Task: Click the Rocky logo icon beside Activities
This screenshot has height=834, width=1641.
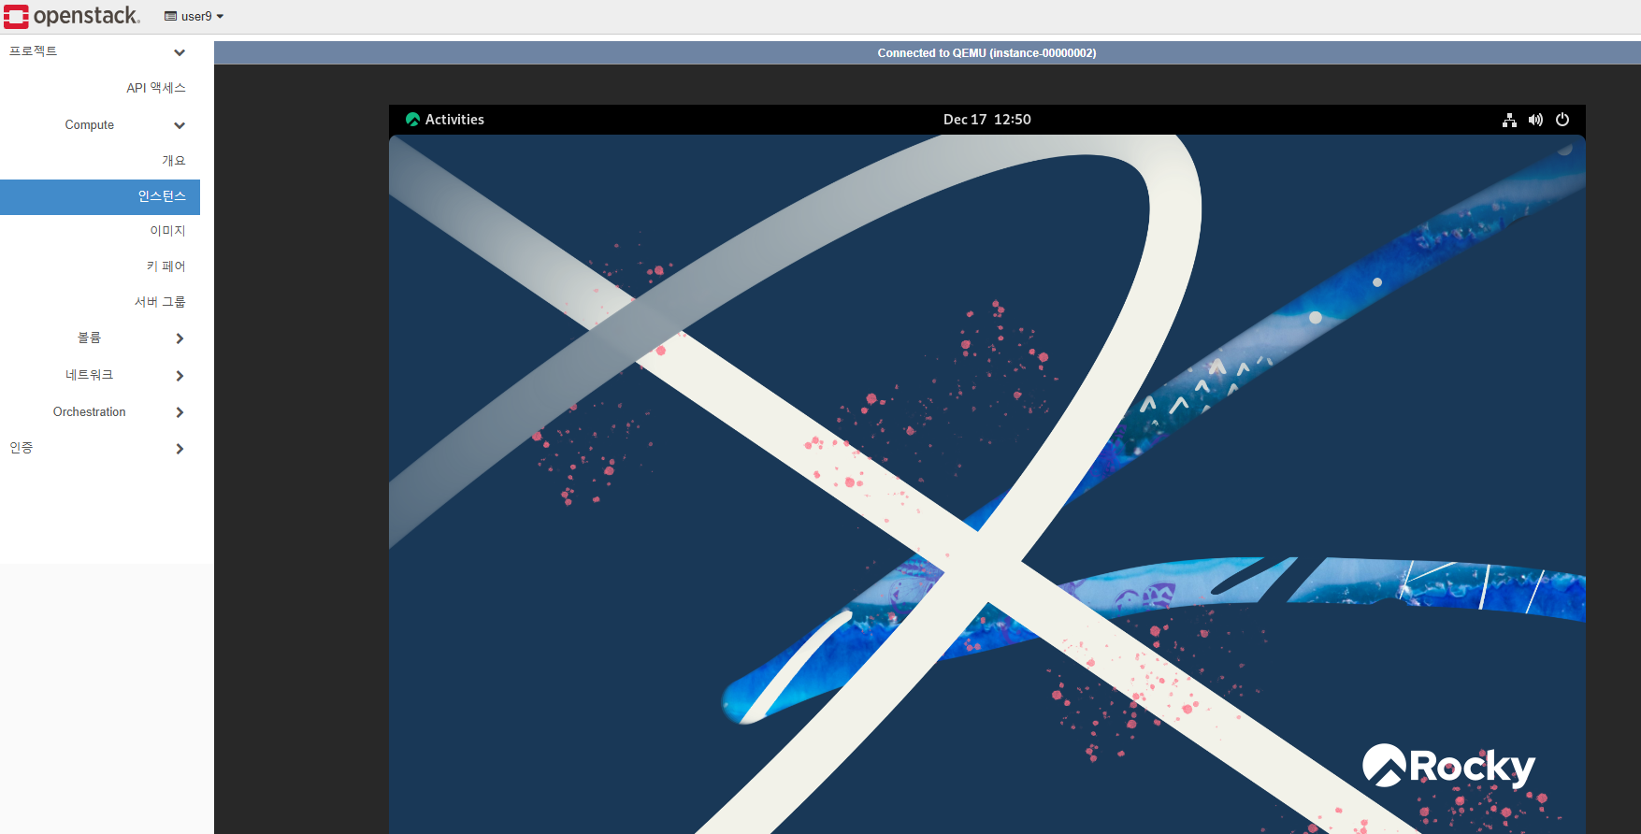Action: [x=412, y=120]
